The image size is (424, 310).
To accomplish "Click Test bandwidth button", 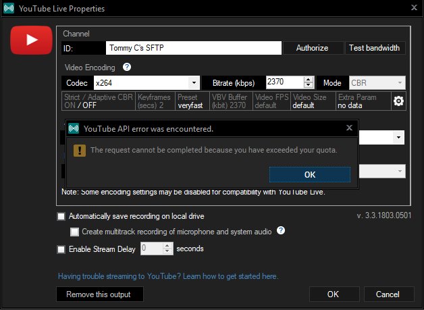I will 375,48.
